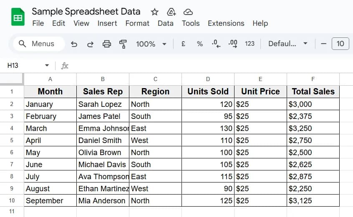The image size is (353, 217).
Task: Open the View menu
Action: (81, 23)
